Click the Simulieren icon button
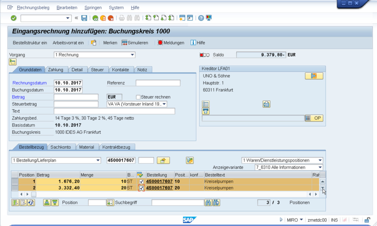 135,43
